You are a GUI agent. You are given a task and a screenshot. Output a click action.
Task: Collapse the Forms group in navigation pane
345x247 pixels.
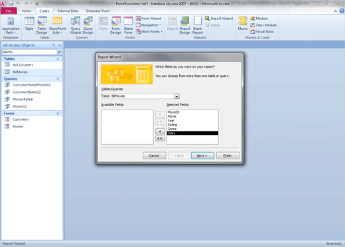pyautogui.click(x=58, y=114)
